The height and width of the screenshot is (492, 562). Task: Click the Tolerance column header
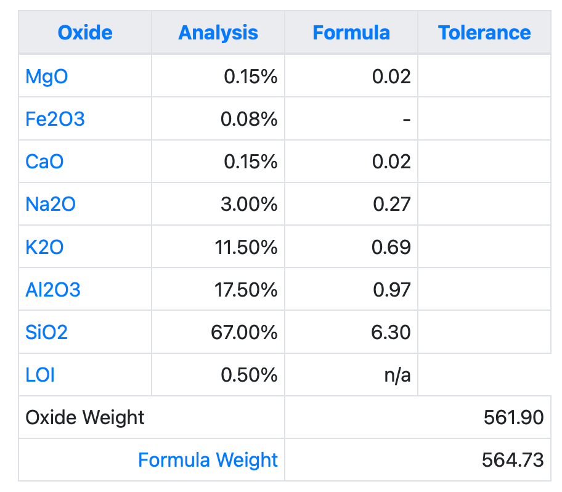click(484, 33)
